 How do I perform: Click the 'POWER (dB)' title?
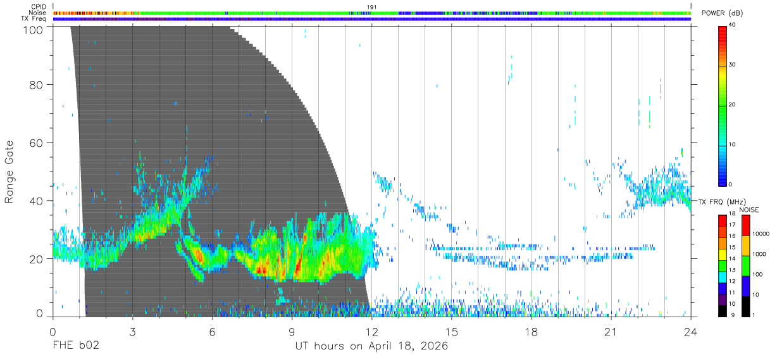tap(722, 13)
